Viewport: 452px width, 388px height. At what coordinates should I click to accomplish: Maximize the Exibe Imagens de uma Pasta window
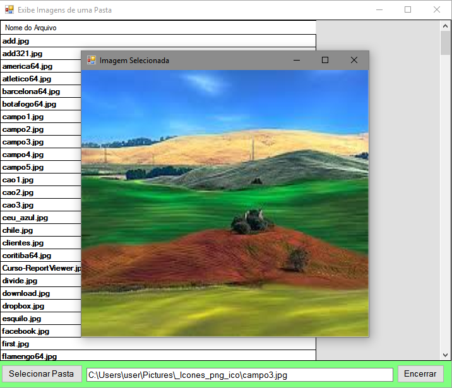(408, 10)
